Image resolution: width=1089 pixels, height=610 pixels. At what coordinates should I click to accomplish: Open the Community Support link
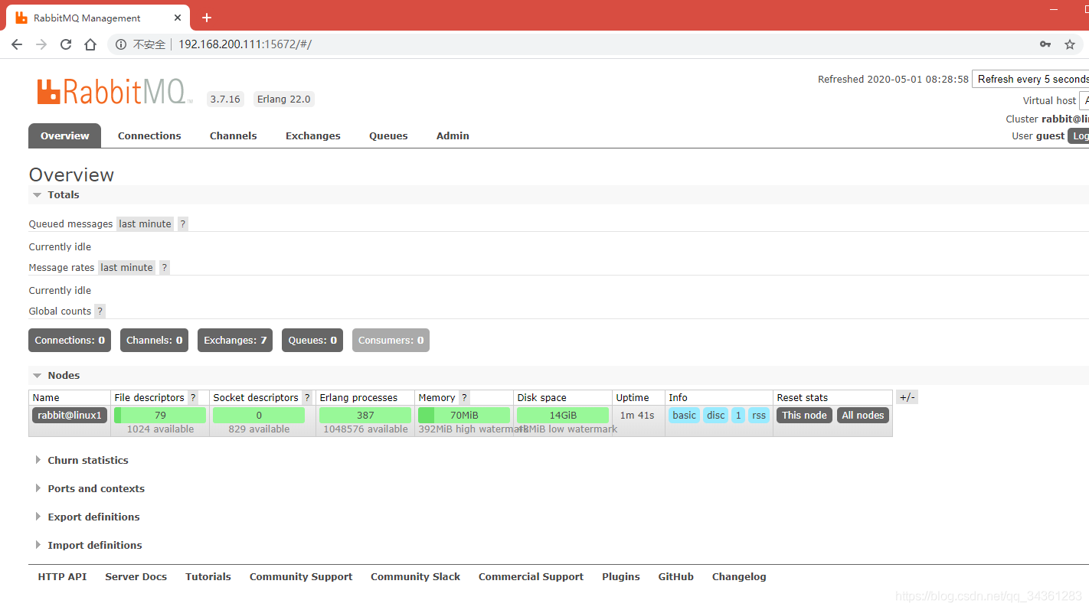click(301, 577)
